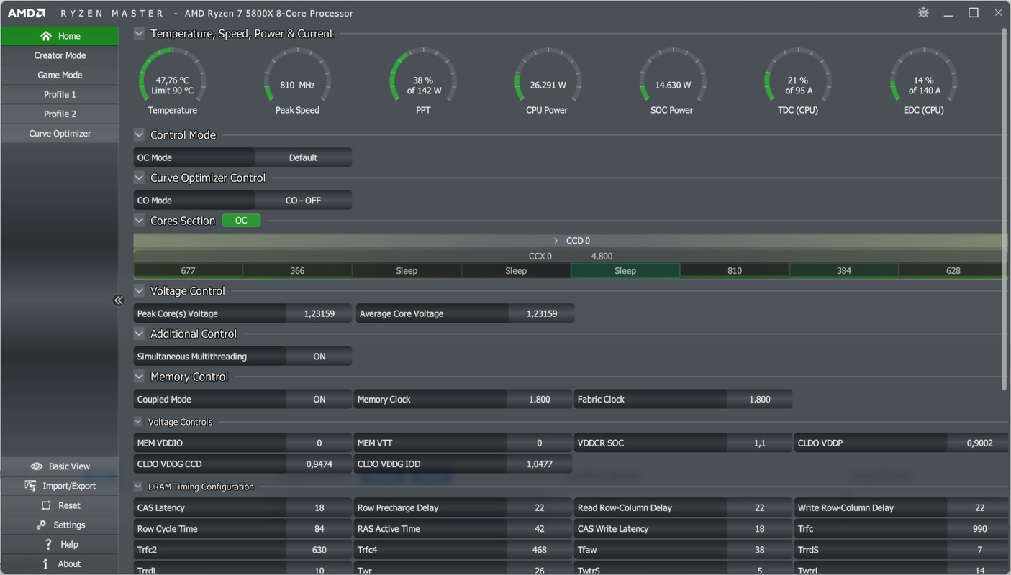The width and height of the screenshot is (1011, 575).
Task: Click Row Cycle Time value 84
Action: tap(319, 528)
